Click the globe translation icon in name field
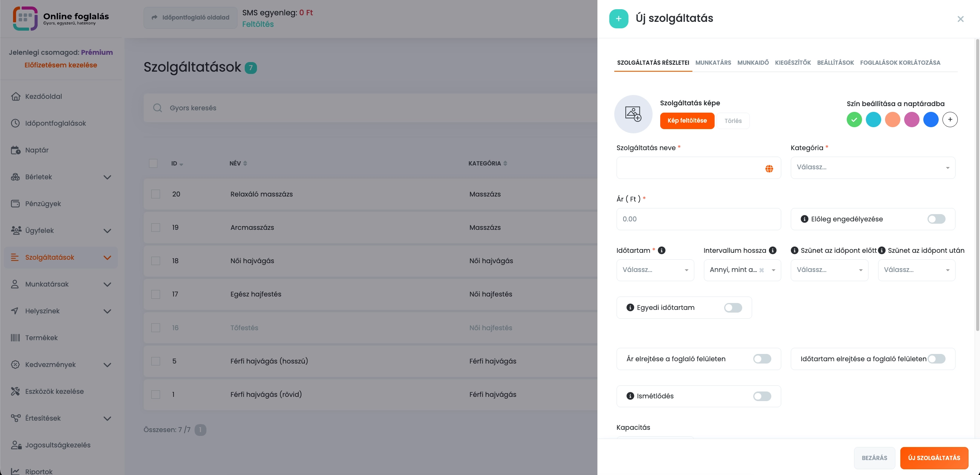 pos(769,169)
